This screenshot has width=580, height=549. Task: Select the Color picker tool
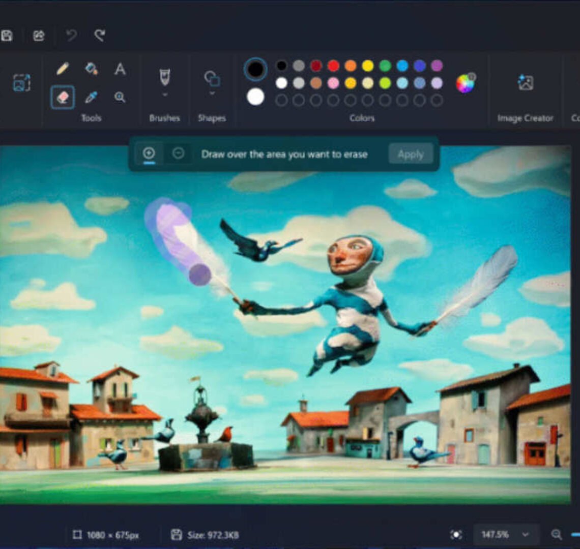tap(92, 97)
